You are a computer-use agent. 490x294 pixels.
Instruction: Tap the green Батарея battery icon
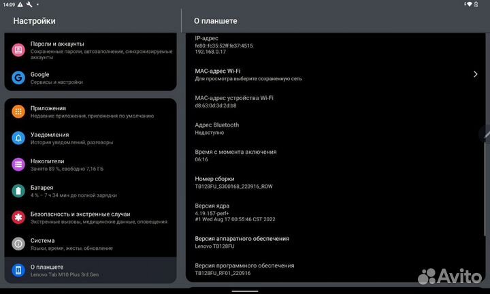(x=18, y=191)
